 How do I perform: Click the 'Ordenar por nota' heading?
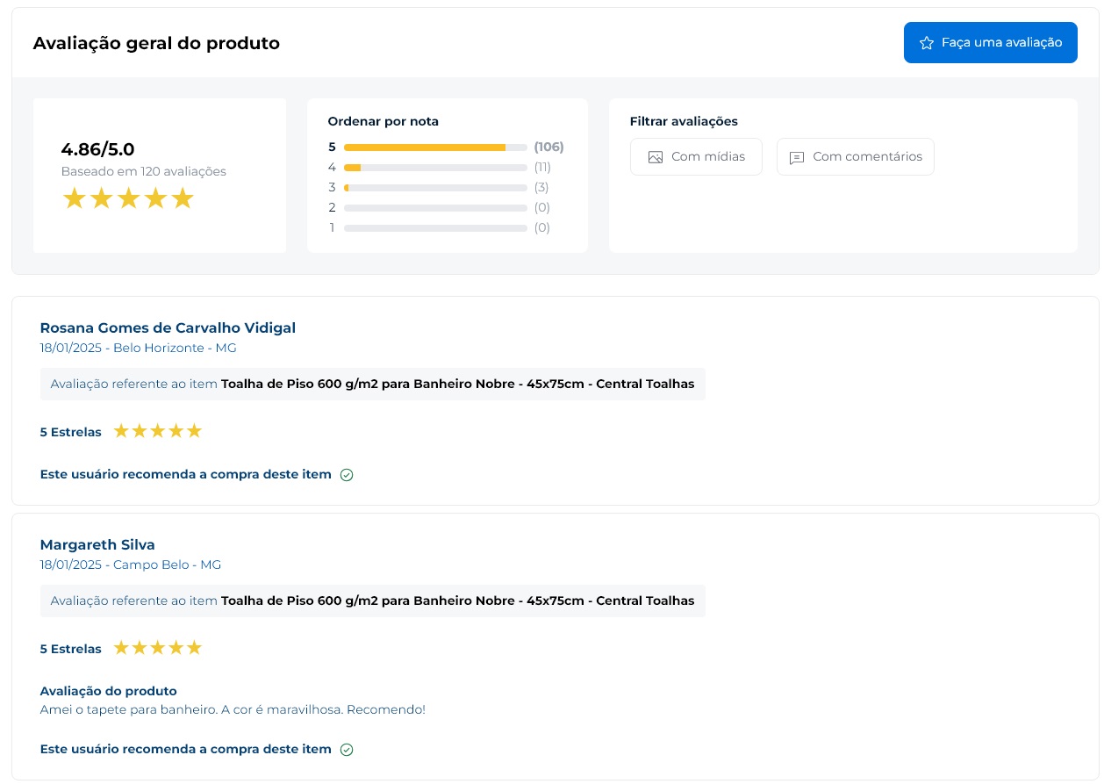coord(384,121)
